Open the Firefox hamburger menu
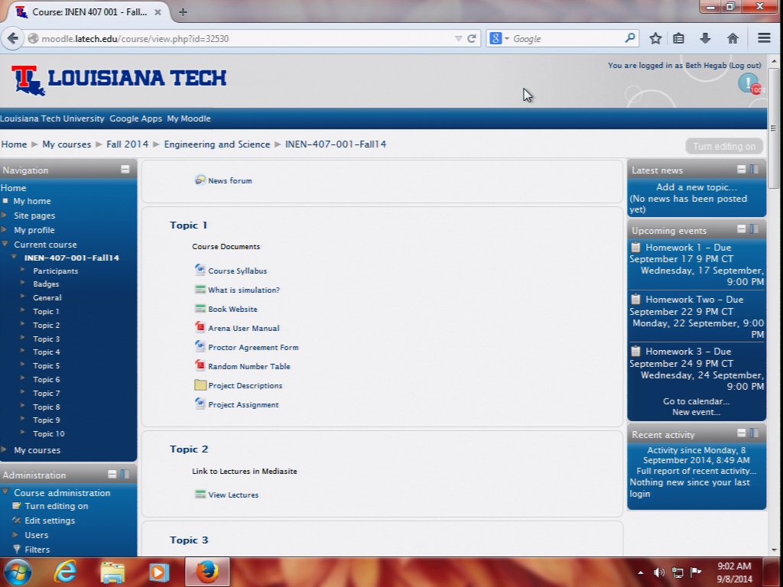Screen dimensions: 783x587 pos(764,38)
